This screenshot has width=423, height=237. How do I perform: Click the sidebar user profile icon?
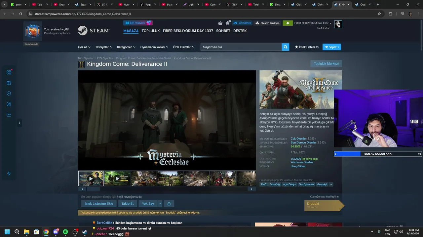[9, 104]
